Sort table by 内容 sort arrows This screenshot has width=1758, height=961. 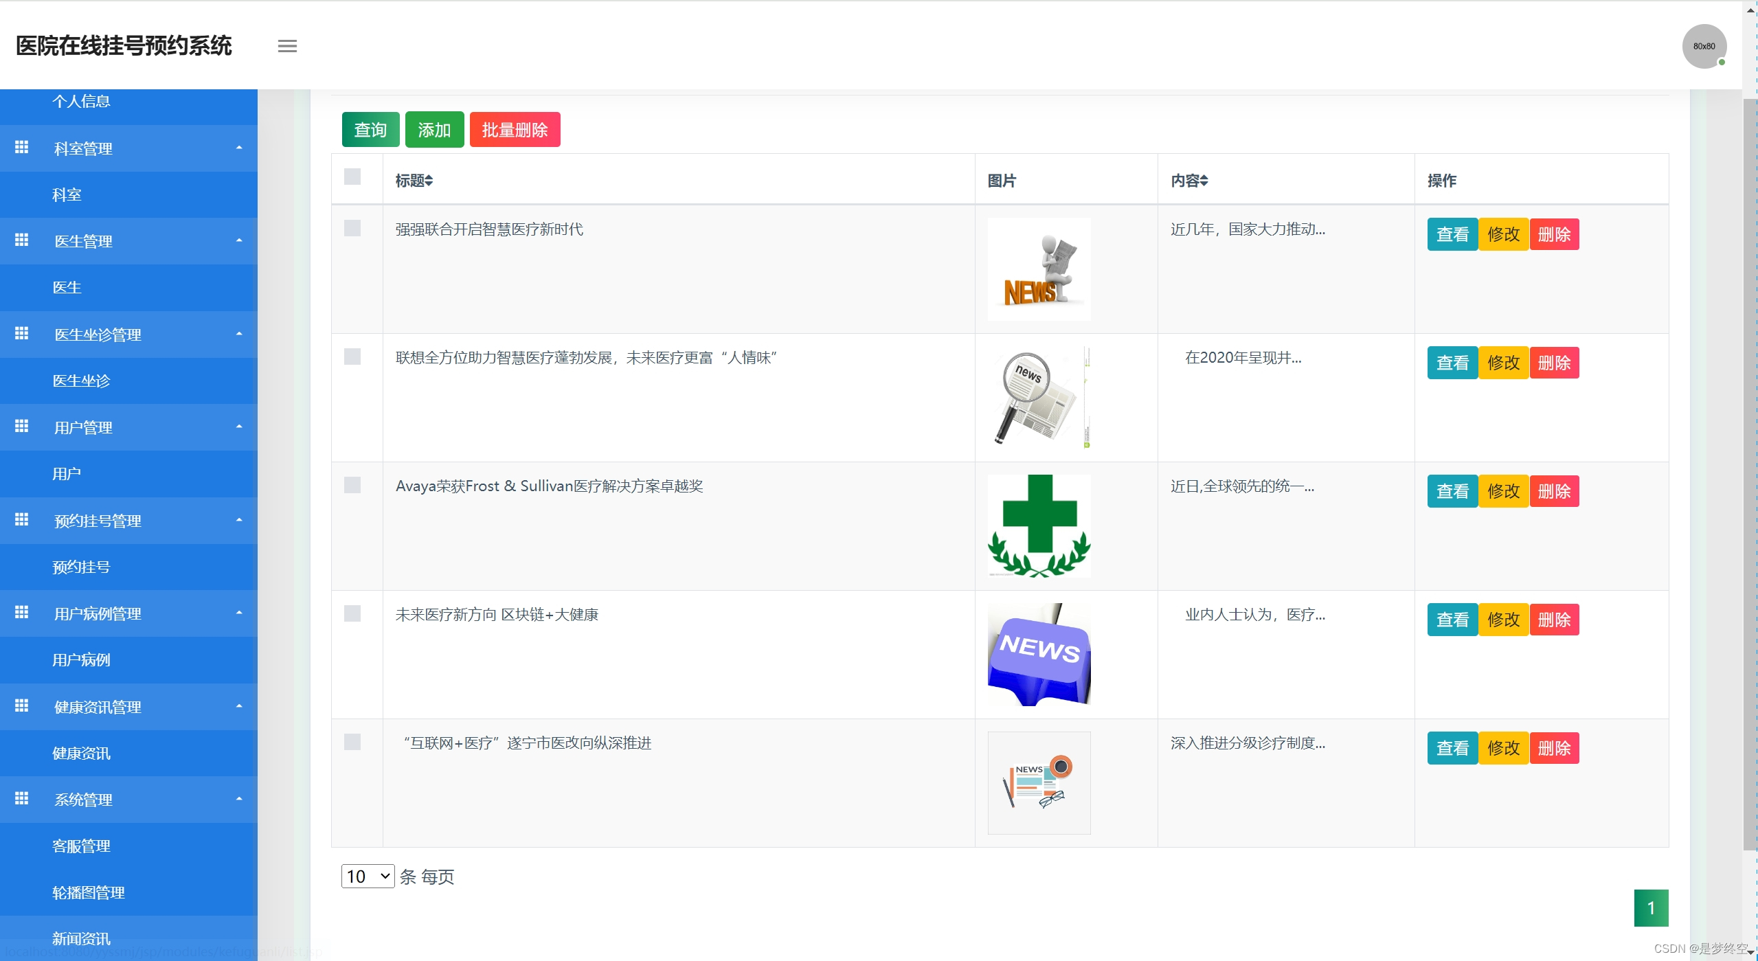1204,181
